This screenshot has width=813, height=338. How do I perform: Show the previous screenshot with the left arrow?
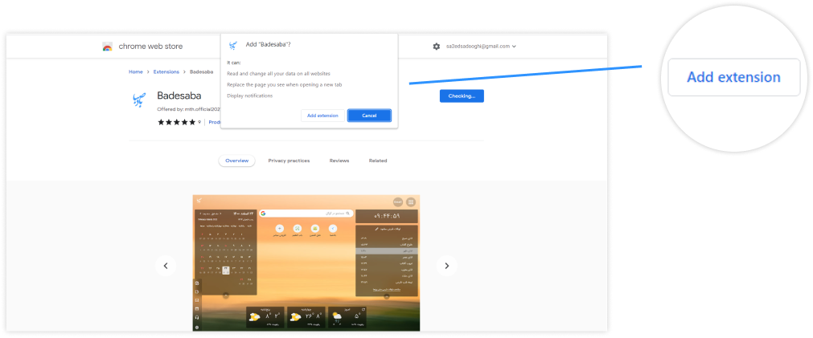(x=166, y=266)
